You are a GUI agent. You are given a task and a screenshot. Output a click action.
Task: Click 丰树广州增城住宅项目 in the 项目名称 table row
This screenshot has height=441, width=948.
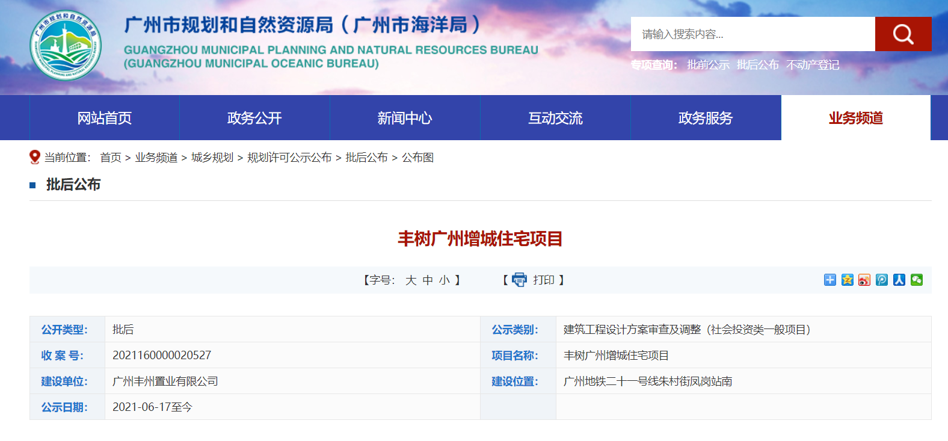pos(616,356)
